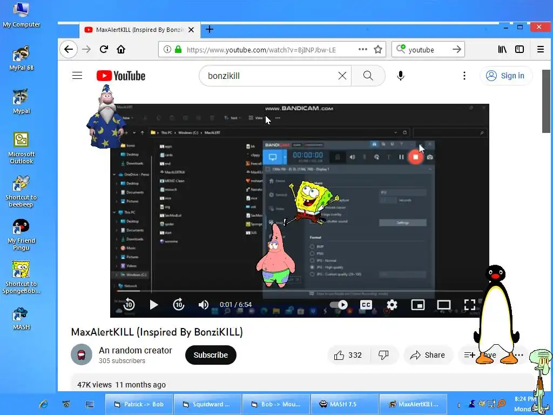Launch MyPal 68 desktop shortcut
This screenshot has height=415, width=553.
[21, 58]
